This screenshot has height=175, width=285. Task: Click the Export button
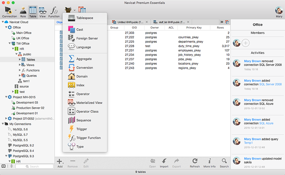click(x=176, y=163)
